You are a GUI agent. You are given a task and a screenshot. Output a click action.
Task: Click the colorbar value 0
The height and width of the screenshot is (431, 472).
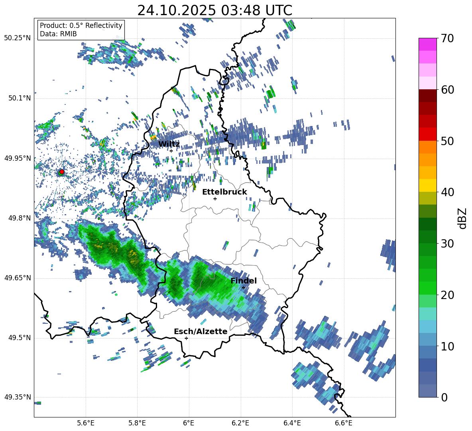pos(444,397)
